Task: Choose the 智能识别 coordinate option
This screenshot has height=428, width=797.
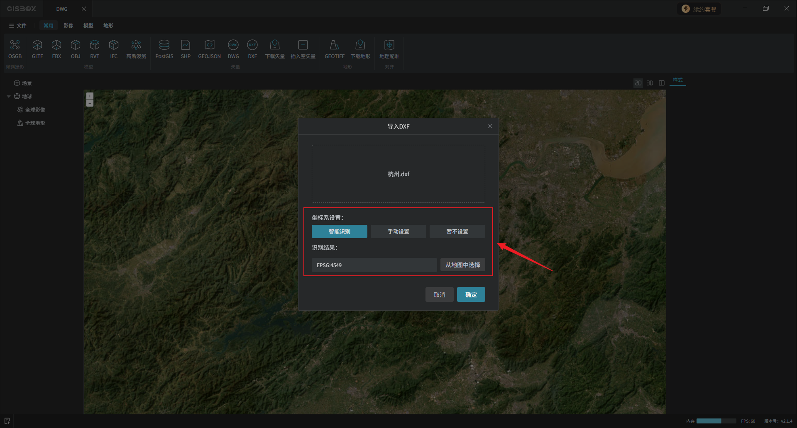Action: click(339, 231)
